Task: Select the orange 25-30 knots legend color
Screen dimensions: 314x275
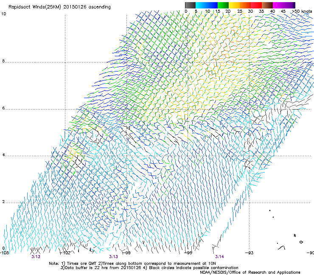Action: [x=245, y=5]
